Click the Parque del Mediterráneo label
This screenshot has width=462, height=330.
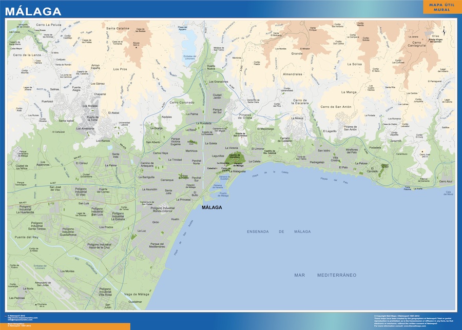click(157, 245)
